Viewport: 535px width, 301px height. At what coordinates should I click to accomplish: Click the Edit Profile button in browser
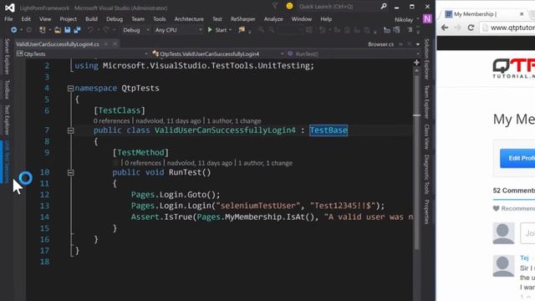517,158
